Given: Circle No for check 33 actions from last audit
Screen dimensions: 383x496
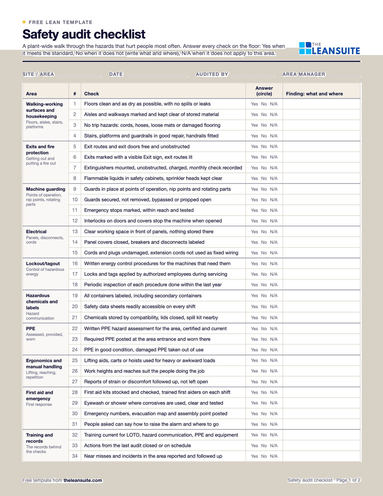Looking at the screenshot, I should pyautogui.click(x=264, y=445).
